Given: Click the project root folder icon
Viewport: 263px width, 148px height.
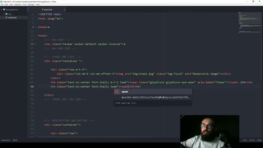Looking at the screenshot, I should click(4, 9).
